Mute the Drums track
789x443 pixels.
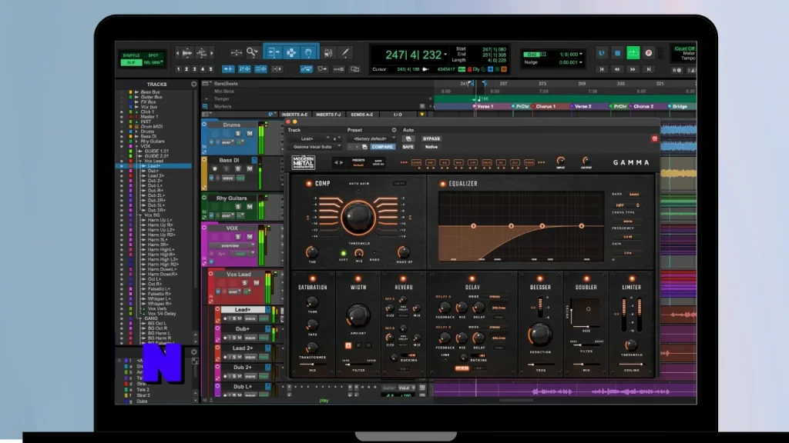point(250,134)
